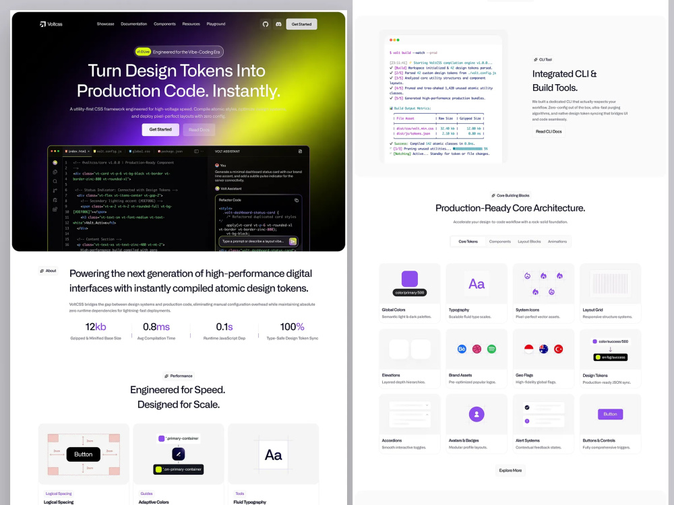Click the hero Get Started button
Screen dimensions: 674x505
pos(160,129)
